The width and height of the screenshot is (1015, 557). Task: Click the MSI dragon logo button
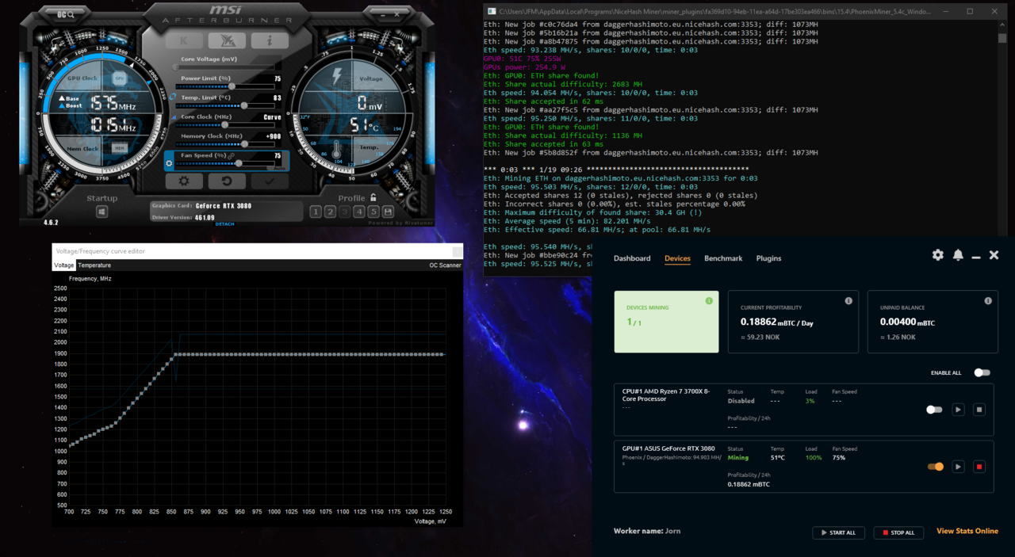point(227,40)
